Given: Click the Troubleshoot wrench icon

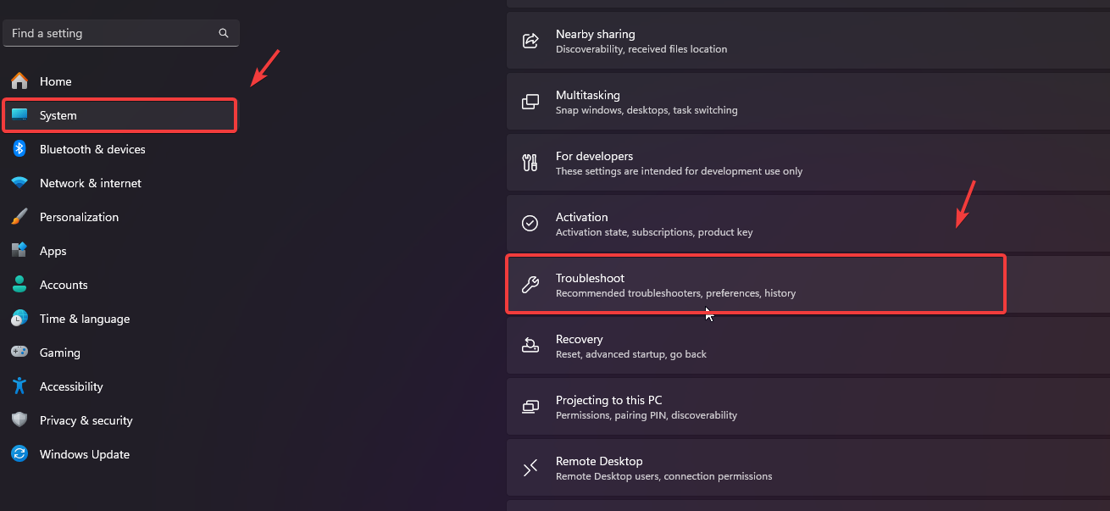Looking at the screenshot, I should [530, 285].
